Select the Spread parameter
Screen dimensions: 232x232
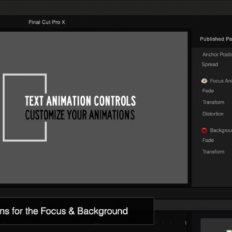pos(209,64)
